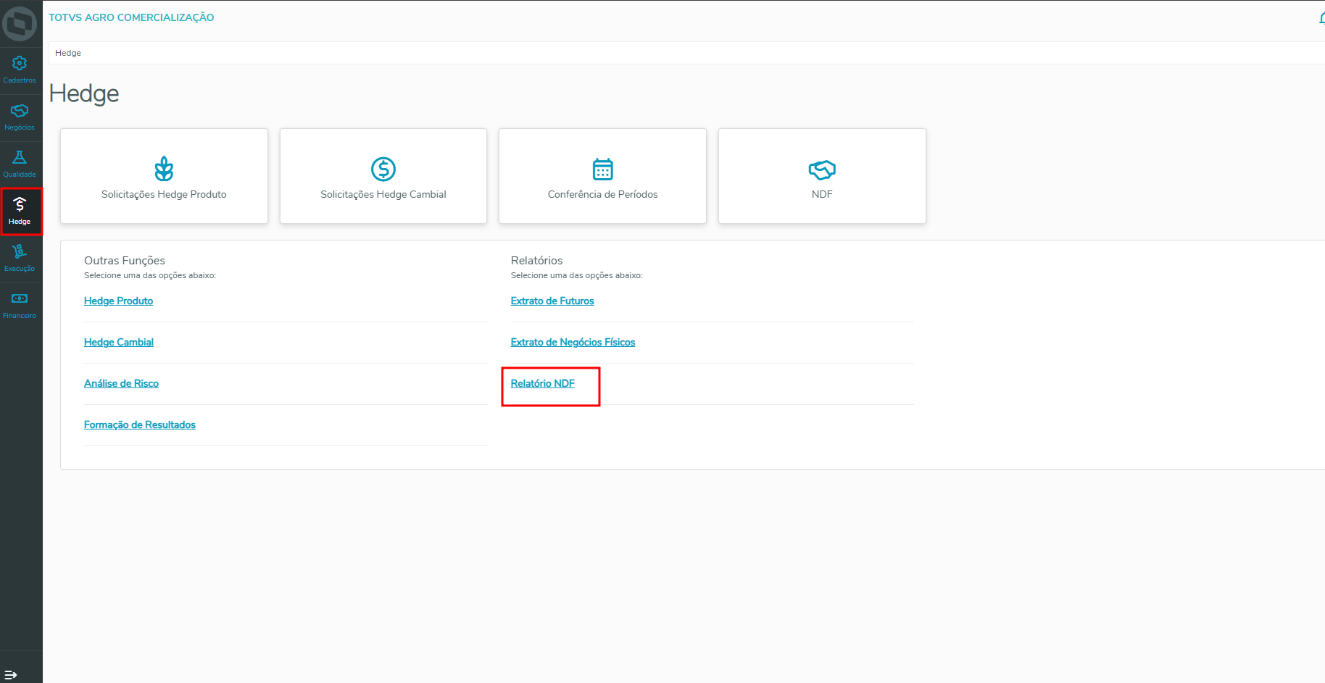Open the Financeiro sidebar module
Screen dimensions: 1325x683
click(x=20, y=306)
